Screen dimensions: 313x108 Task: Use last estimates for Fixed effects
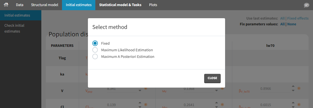298,18
